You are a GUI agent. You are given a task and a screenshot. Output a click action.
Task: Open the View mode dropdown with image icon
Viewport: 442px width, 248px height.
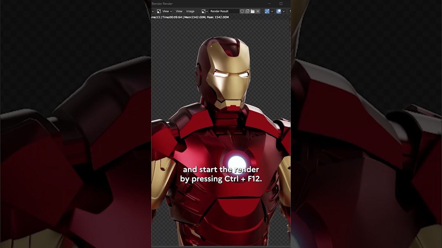pos(164,11)
